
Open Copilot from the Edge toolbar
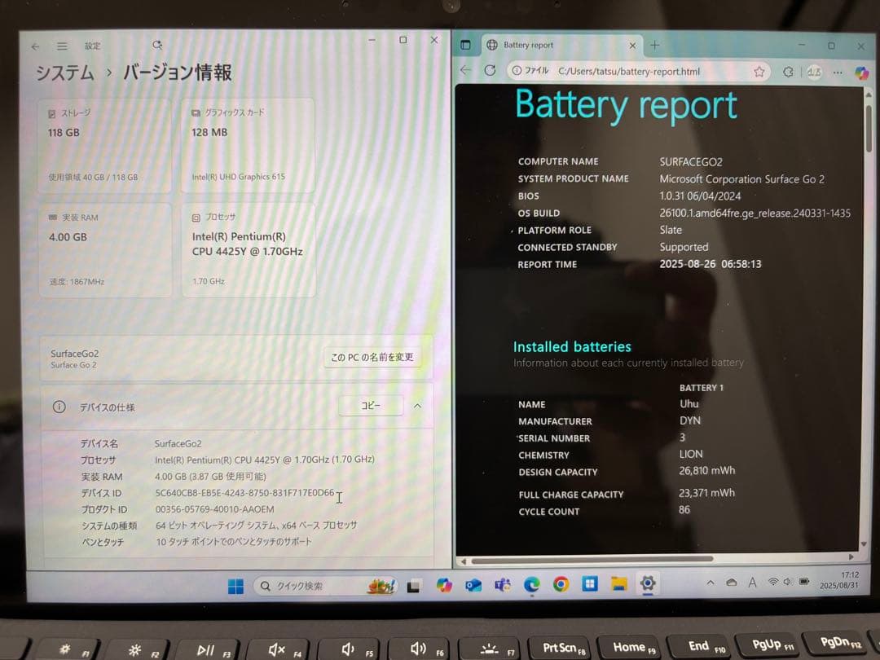click(861, 72)
